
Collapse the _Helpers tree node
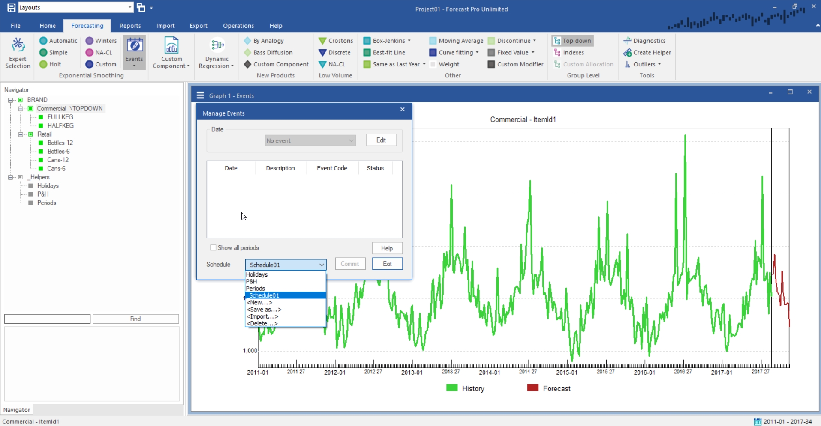tap(10, 177)
